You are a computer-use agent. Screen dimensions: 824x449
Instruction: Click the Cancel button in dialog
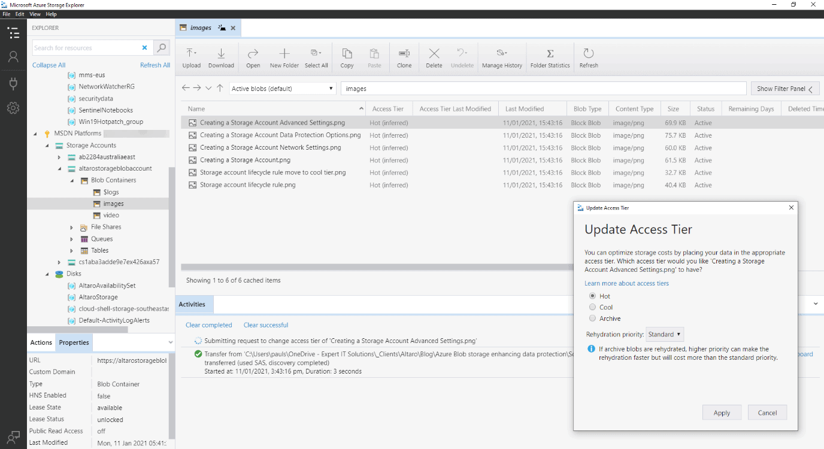pyautogui.click(x=767, y=412)
